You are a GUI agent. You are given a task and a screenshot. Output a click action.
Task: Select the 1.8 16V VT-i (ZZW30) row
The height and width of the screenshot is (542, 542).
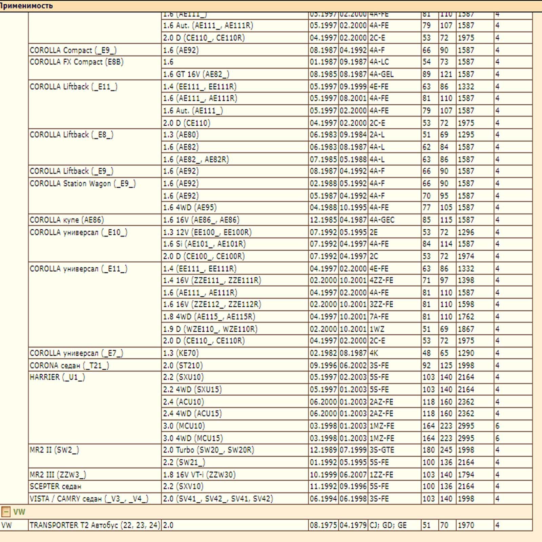[199, 475]
